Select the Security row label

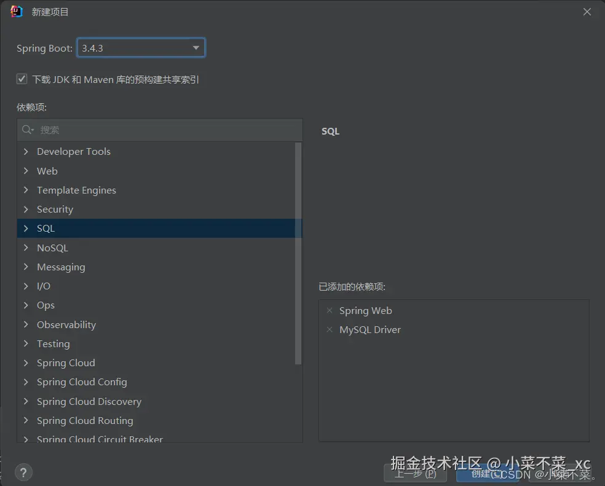[55, 209]
